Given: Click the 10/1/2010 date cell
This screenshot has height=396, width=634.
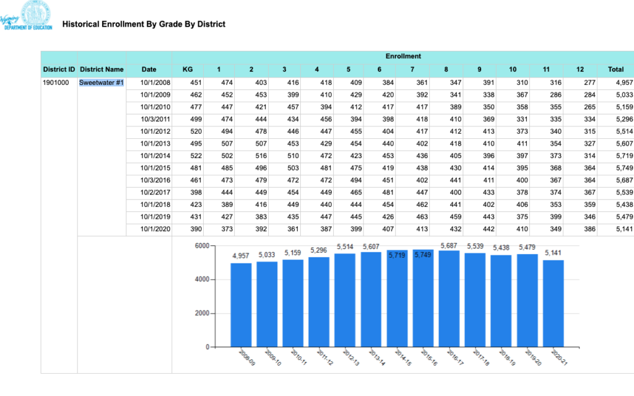Looking at the screenshot, I should [x=155, y=107].
